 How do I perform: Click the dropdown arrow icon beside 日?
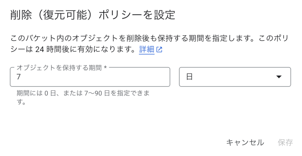pyautogui.click(x=279, y=77)
